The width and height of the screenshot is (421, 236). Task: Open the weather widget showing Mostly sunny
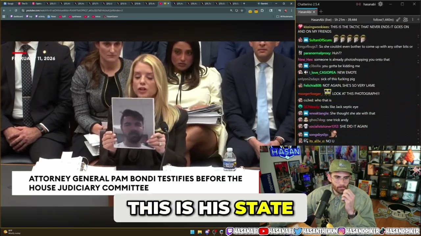coord(12,232)
